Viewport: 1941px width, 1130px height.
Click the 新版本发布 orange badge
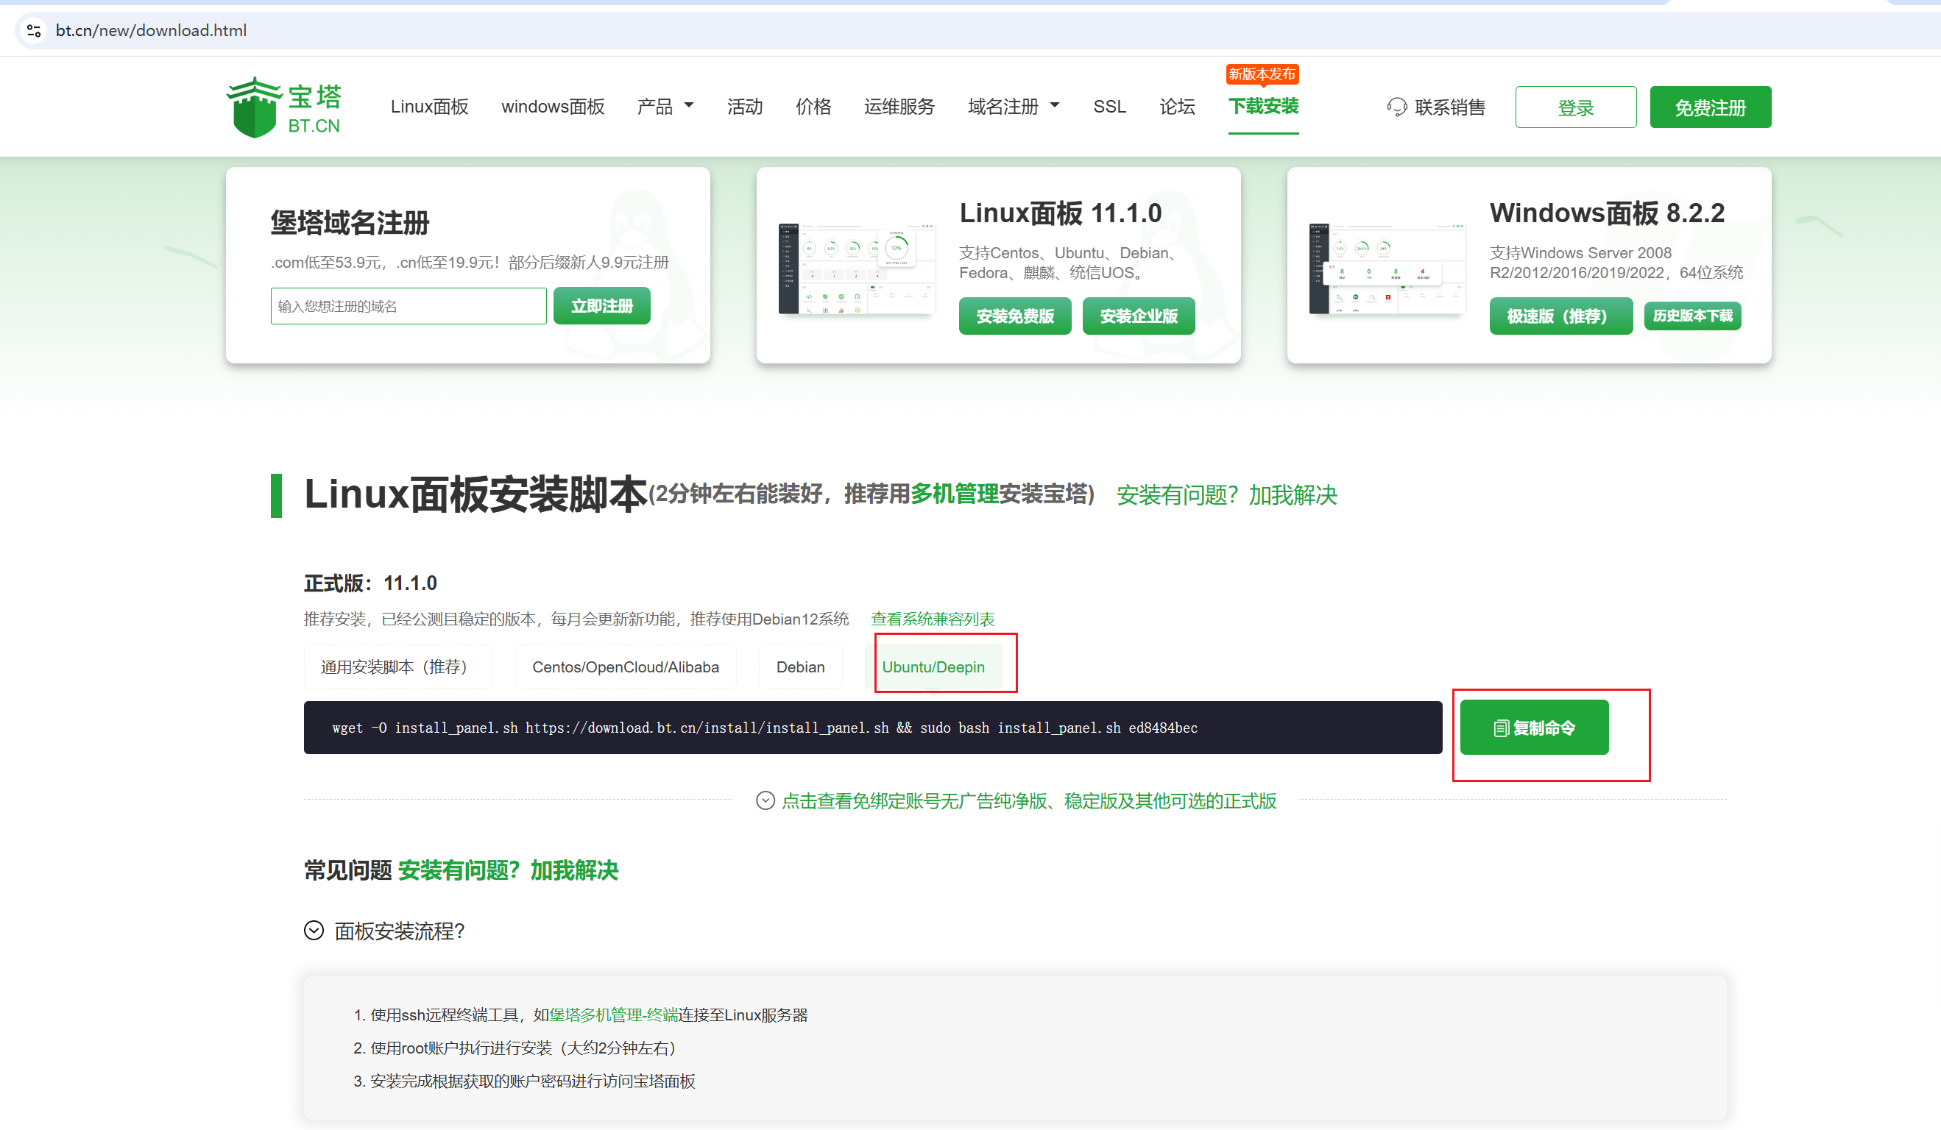click(x=1262, y=74)
